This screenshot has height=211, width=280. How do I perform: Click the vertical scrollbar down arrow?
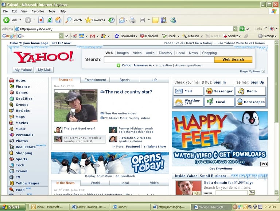point(276,192)
